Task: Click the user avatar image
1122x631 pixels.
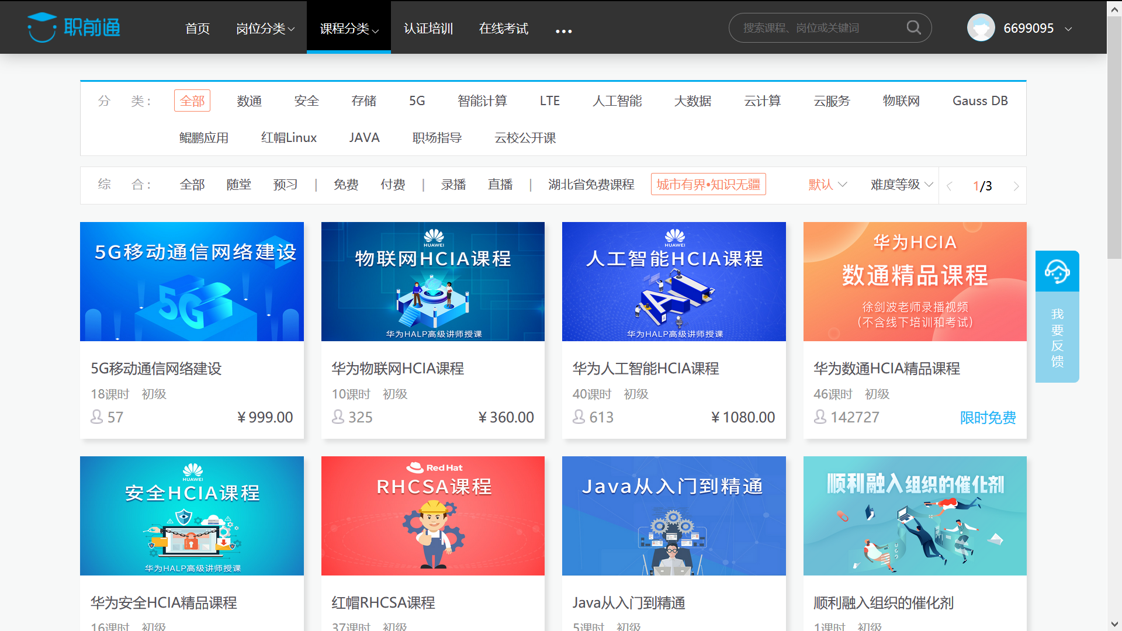Action: pyautogui.click(x=981, y=27)
